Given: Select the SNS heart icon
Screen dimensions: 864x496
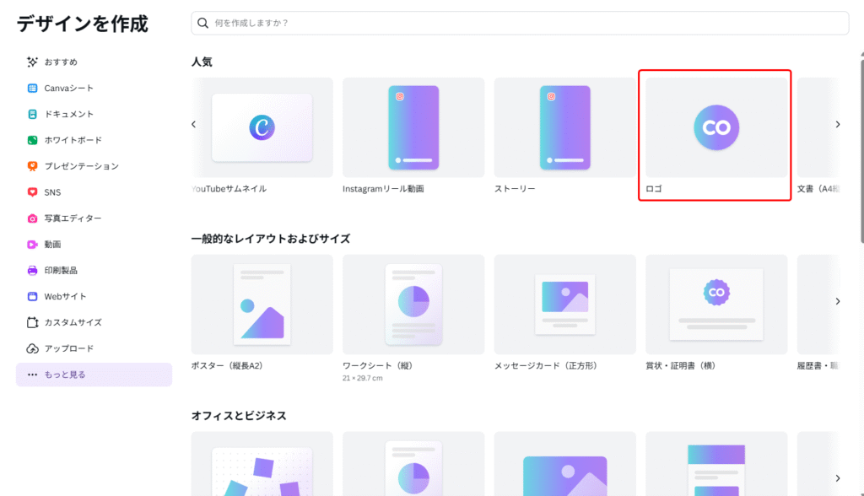Looking at the screenshot, I should pos(33,192).
